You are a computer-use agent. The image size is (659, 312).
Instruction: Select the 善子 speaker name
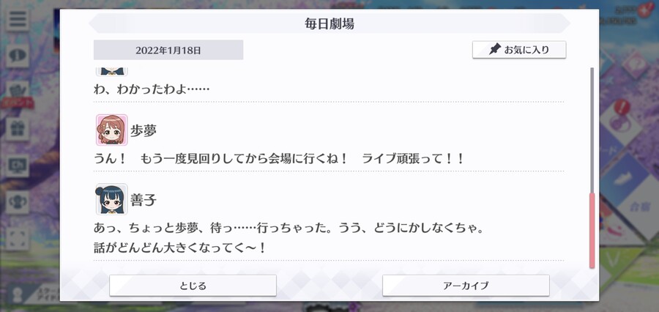[x=144, y=200]
